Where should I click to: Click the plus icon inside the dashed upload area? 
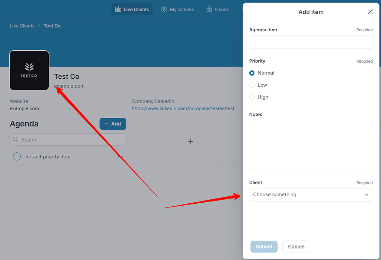(190, 142)
